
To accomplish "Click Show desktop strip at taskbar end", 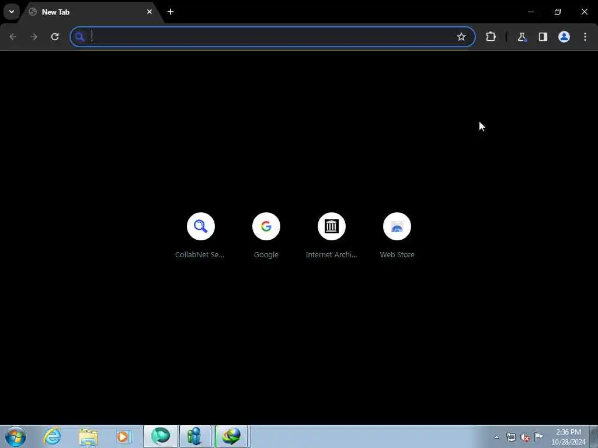I will click(594, 436).
